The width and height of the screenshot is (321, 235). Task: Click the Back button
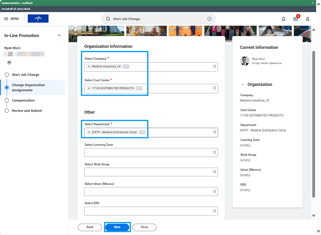[x=90, y=227]
